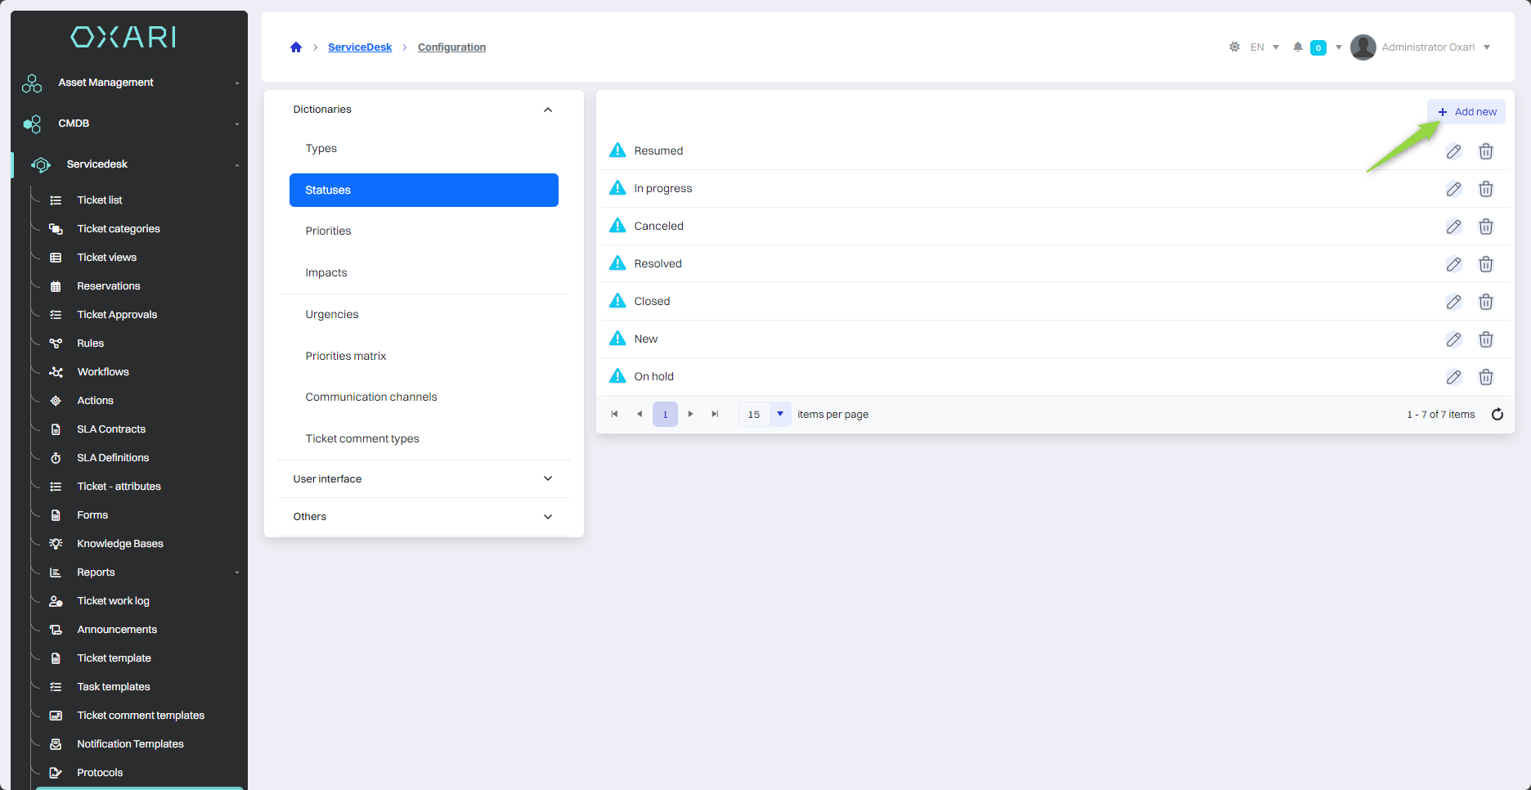The height and width of the screenshot is (790, 1531).
Task: Click the edit pencil for Closed status
Action: pos(1453,302)
